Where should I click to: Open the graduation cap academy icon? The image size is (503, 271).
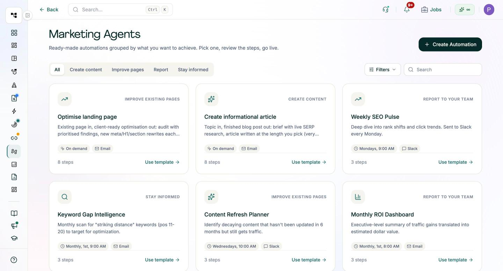pos(14,238)
